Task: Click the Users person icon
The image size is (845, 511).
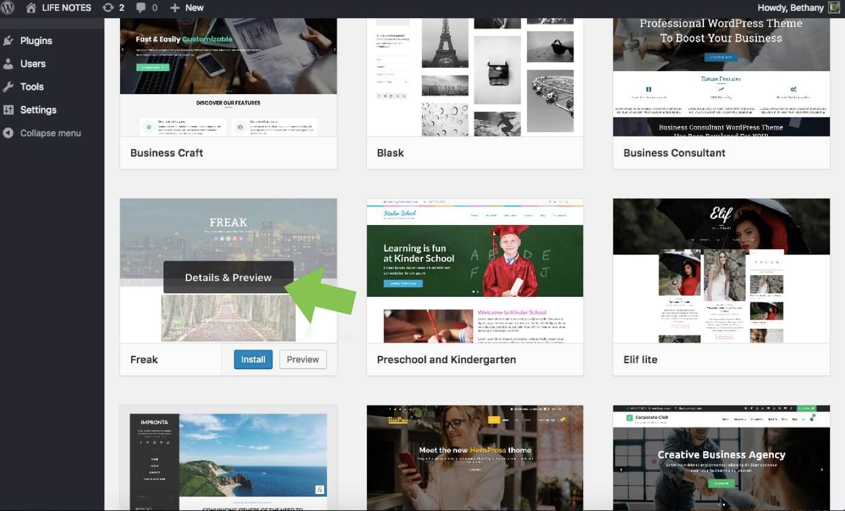Action: [8, 63]
